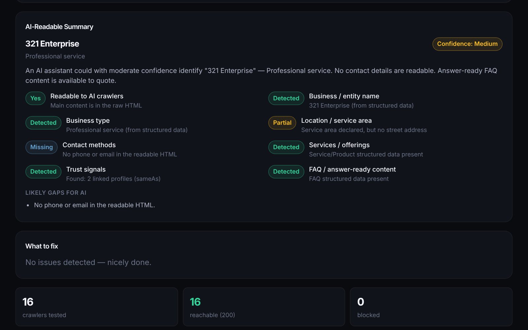Click the Missing badge beside Contact methods

pos(42,147)
